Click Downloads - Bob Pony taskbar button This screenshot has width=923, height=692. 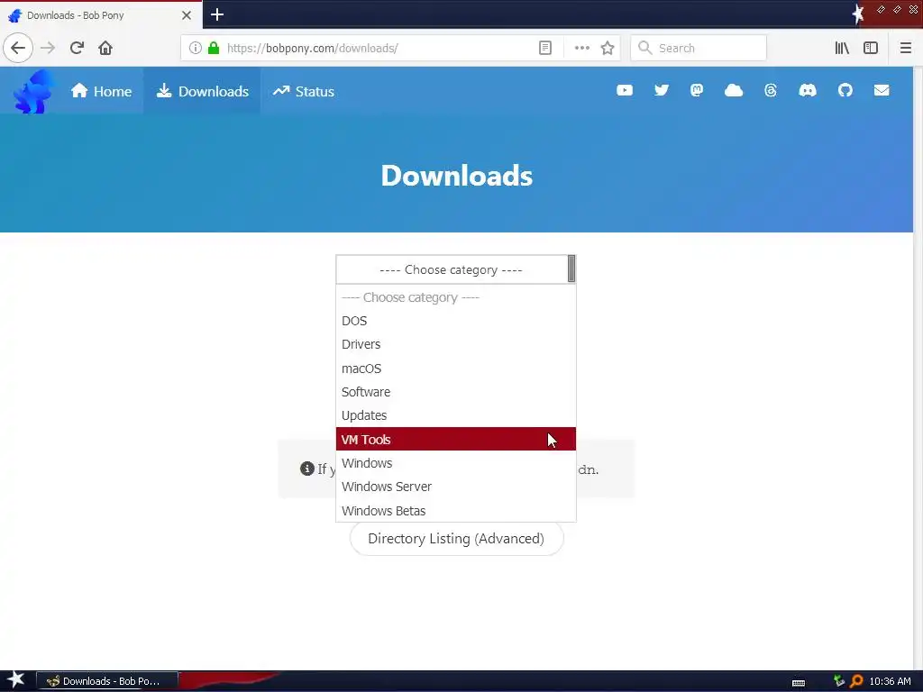(x=107, y=681)
